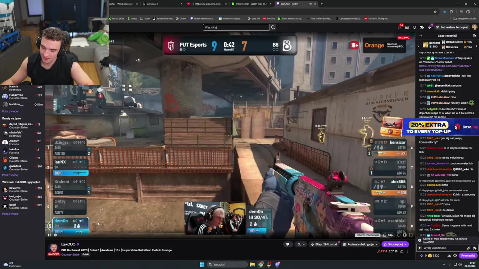Open the tekufnx channel in sidebar
Image resolution: width=479 pixels, height=269 pixels.
click(22, 151)
